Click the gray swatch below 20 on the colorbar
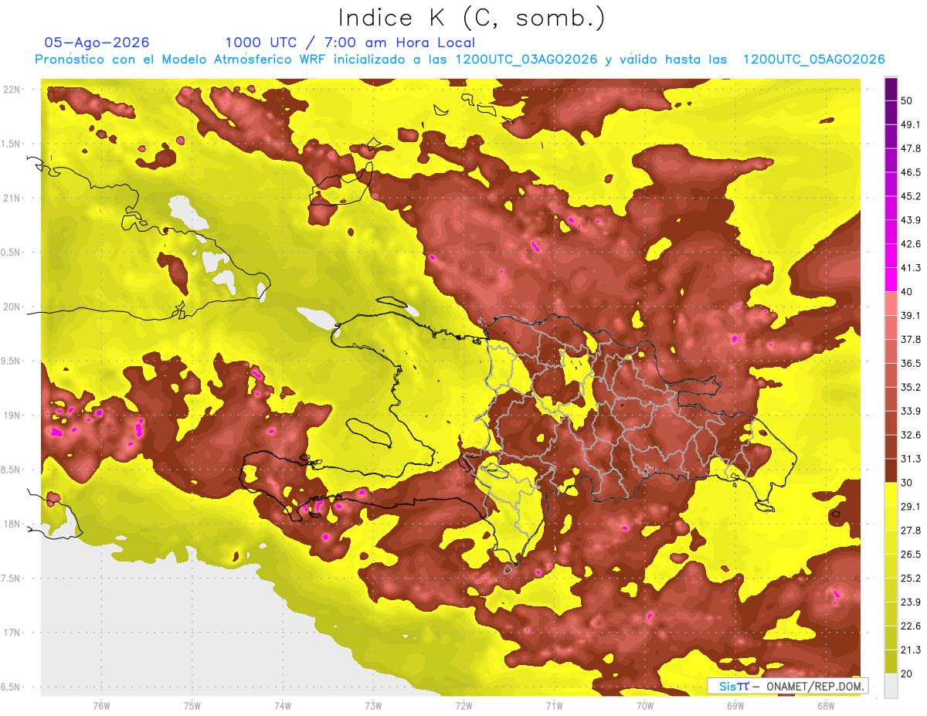 891,685
